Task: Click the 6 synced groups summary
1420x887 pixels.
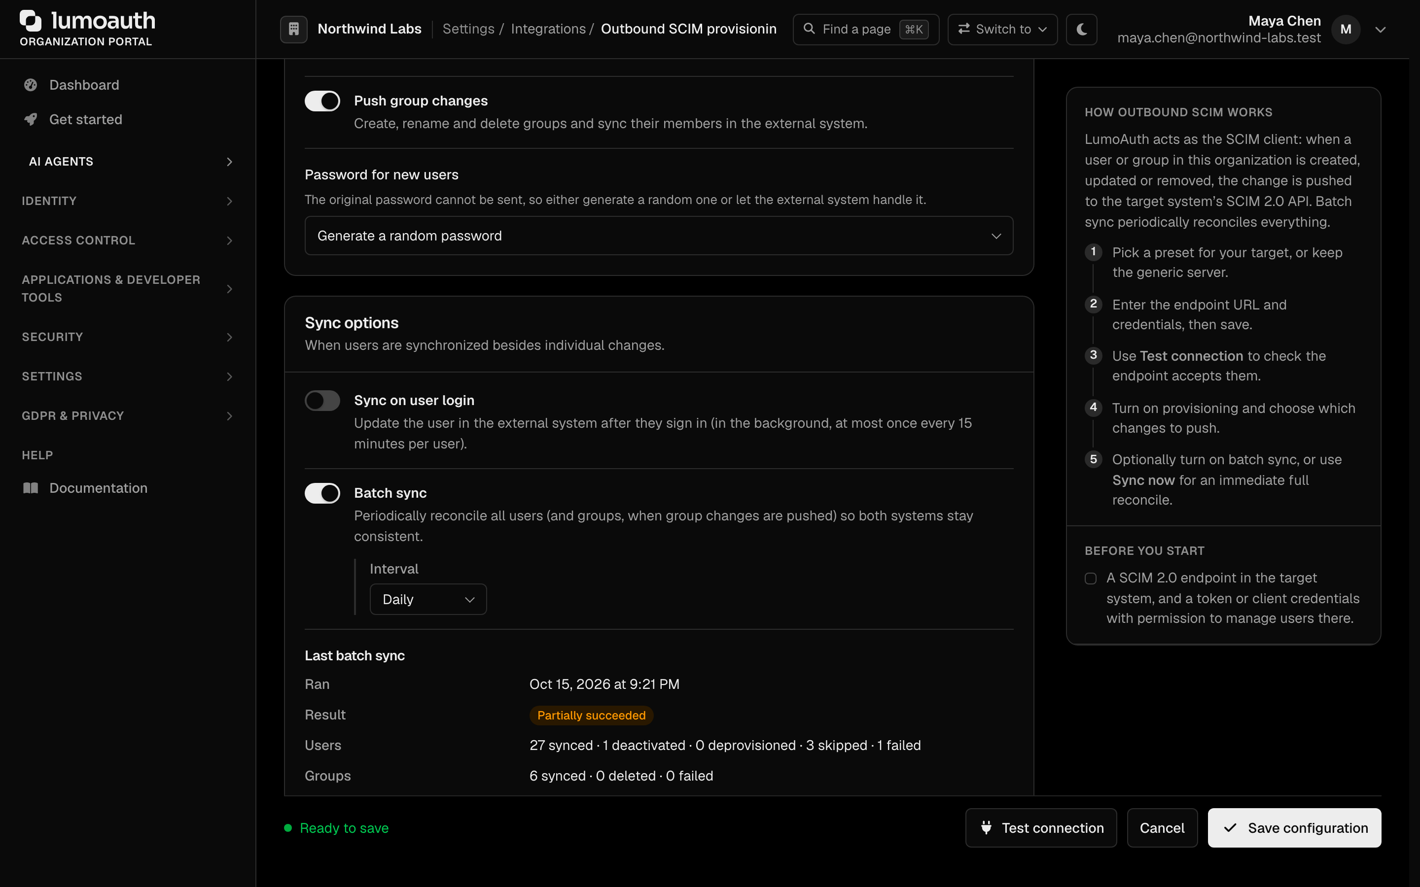Action: (621, 776)
